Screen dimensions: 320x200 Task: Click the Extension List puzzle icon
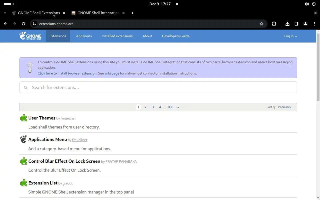click(x=23, y=183)
